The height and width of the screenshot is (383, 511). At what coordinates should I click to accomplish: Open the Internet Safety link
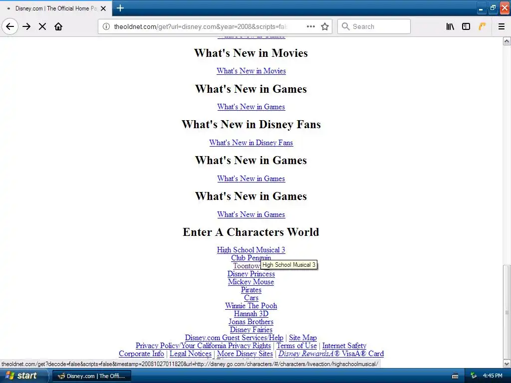click(344, 346)
